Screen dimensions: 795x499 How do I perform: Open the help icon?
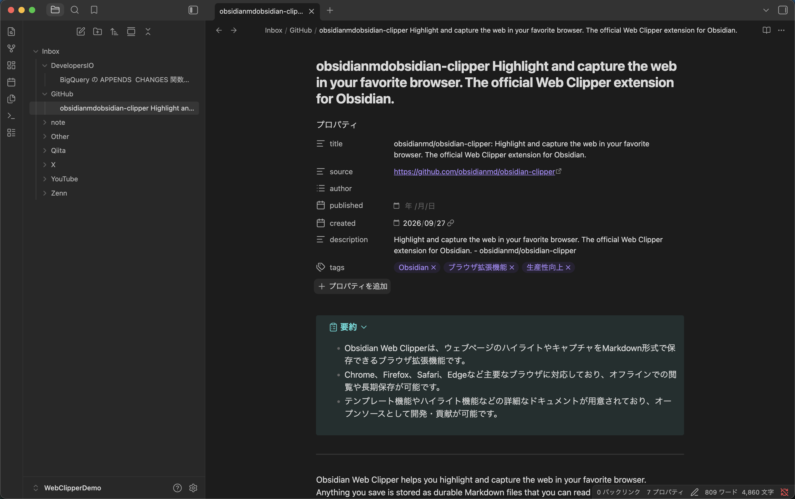177,488
